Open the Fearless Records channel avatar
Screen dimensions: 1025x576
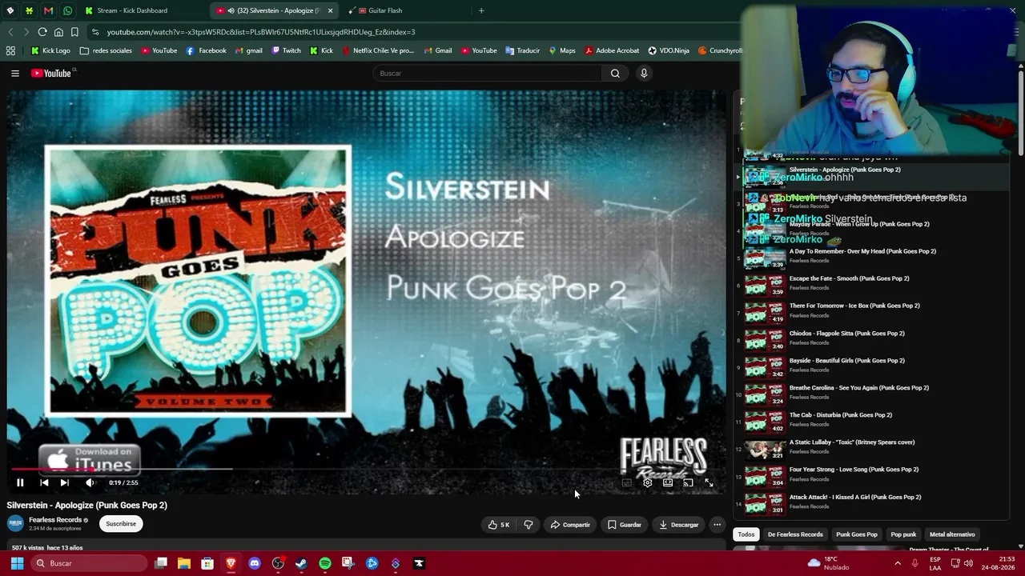coord(15,523)
